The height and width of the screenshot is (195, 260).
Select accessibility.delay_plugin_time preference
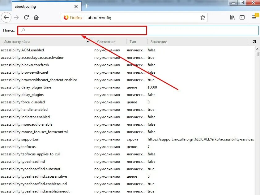tap(127, 87)
